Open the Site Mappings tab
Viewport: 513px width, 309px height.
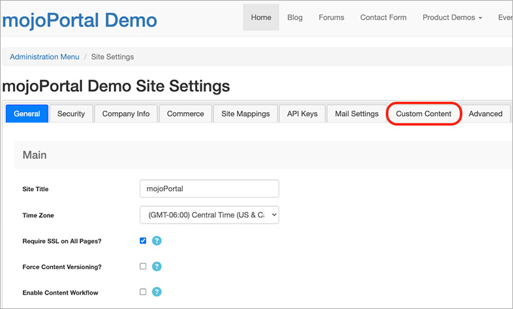click(245, 113)
